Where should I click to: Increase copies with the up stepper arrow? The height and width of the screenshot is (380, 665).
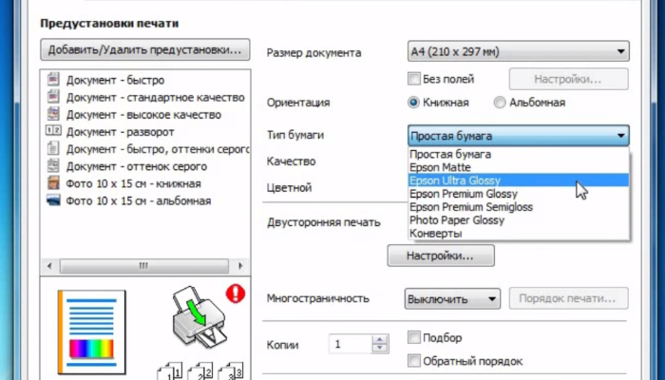pos(380,339)
